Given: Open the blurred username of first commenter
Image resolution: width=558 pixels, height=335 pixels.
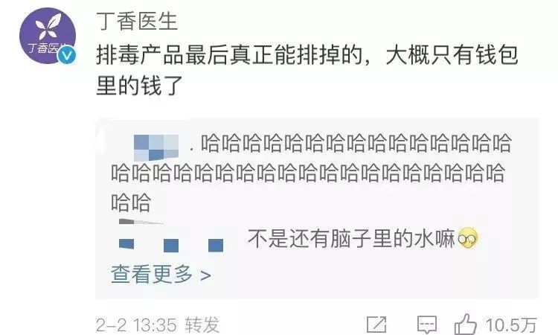Looking at the screenshot, I should (x=156, y=147).
